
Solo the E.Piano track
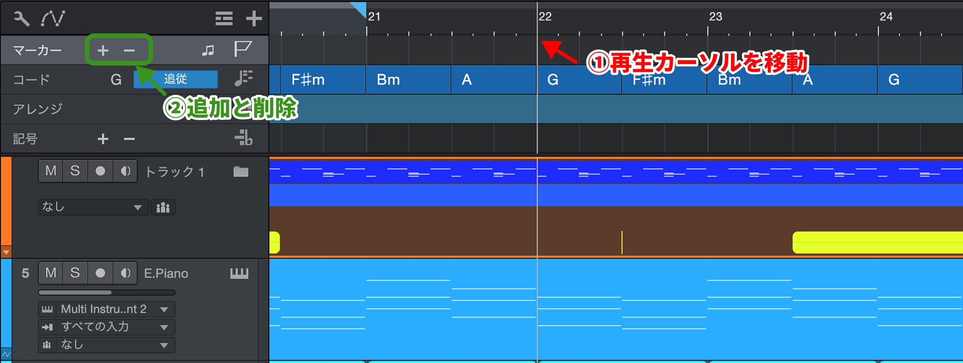point(75,273)
